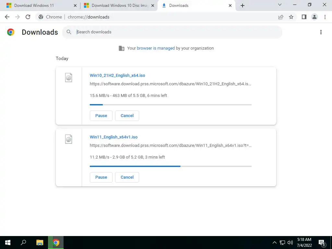Viewport: 332px width, 249px height.
Task: Open the taskbar clock showing 5:18 AM
Action: point(304,243)
